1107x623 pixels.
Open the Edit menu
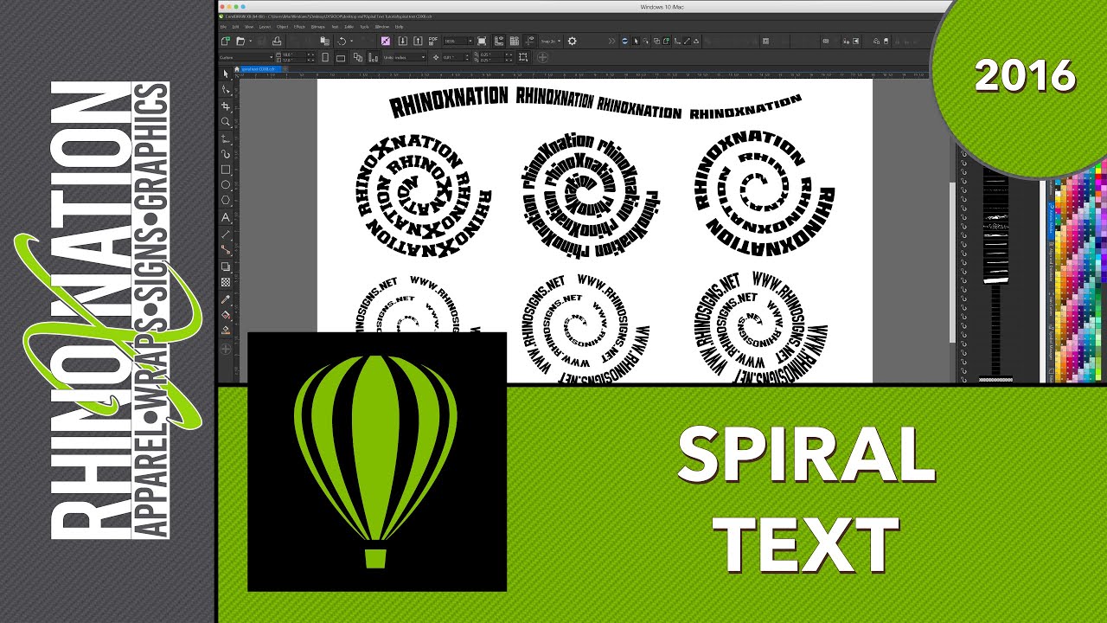pyautogui.click(x=235, y=27)
